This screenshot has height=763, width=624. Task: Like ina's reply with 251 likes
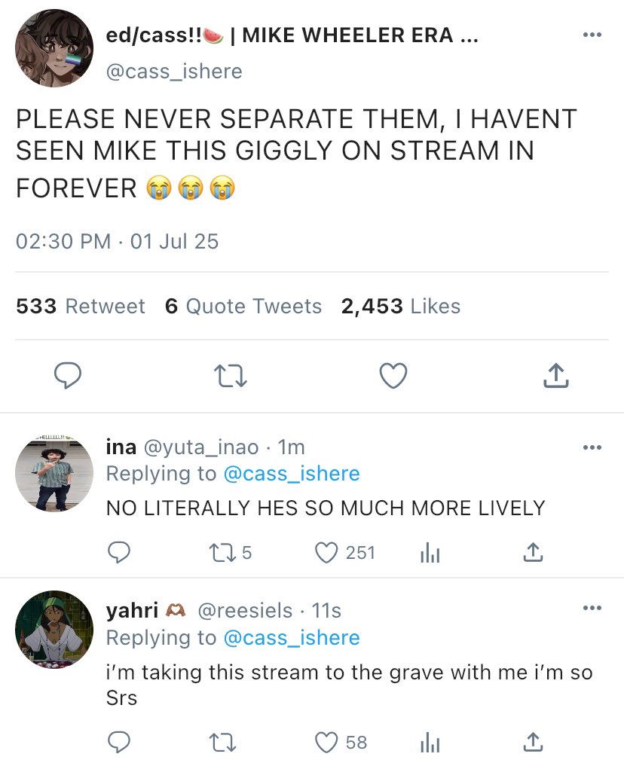click(326, 553)
